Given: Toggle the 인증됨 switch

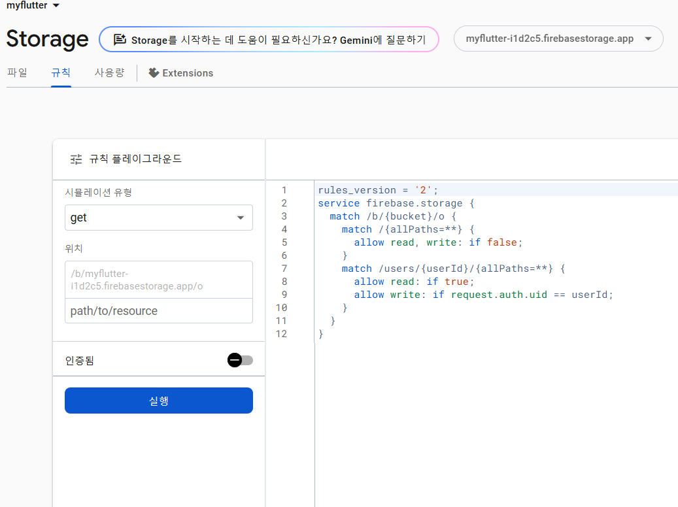Looking at the screenshot, I should coord(240,360).
